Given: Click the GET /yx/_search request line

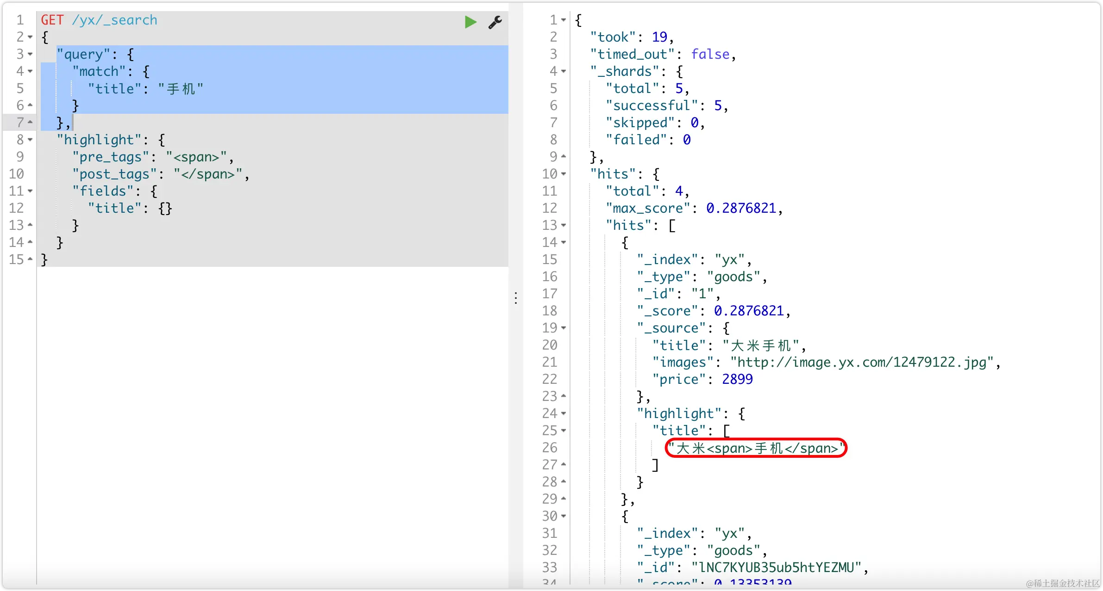Looking at the screenshot, I should (99, 20).
